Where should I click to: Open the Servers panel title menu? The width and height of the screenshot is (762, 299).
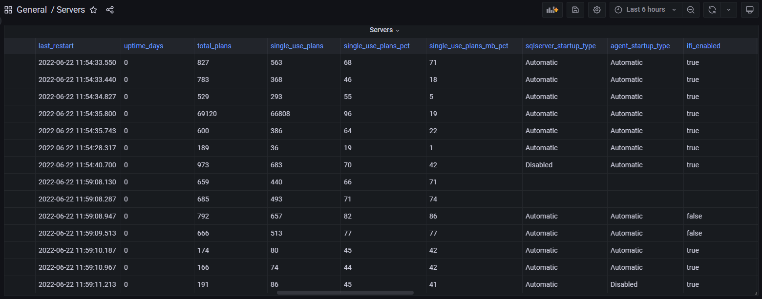pos(384,30)
